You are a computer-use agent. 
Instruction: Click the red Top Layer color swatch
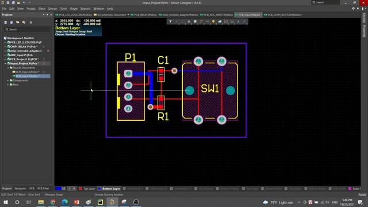click(x=80, y=189)
